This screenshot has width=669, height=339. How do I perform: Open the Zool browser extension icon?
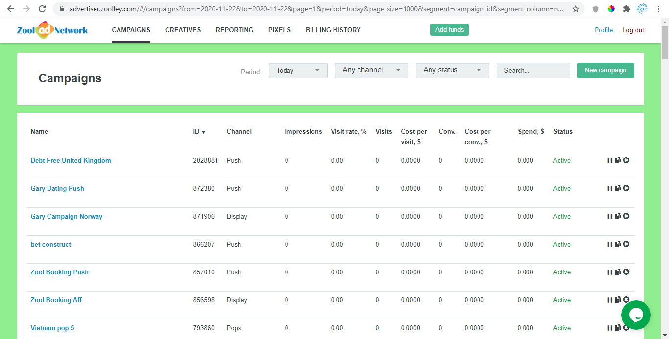click(x=642, y=8)
